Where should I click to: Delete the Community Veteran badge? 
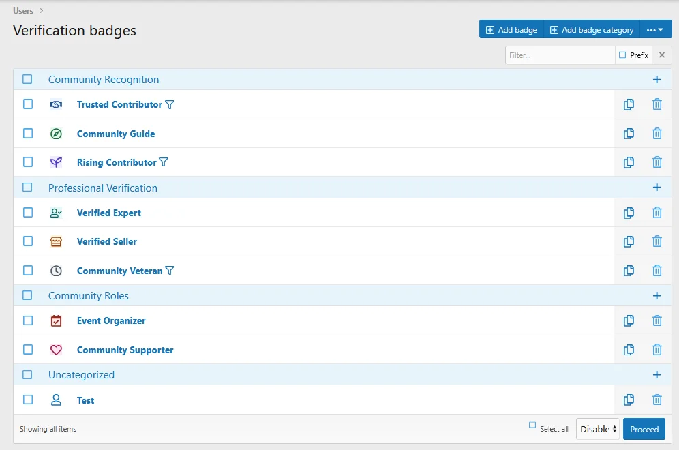click(657, 270)
